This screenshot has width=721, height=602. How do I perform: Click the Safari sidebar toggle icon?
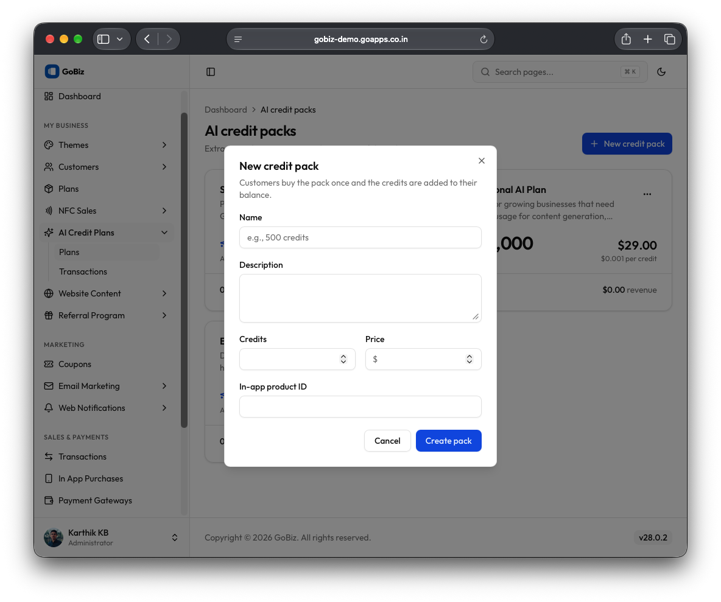point(104,39)
